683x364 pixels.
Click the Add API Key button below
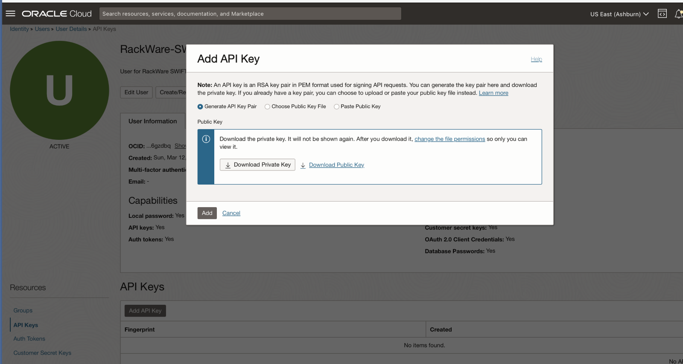145,311
